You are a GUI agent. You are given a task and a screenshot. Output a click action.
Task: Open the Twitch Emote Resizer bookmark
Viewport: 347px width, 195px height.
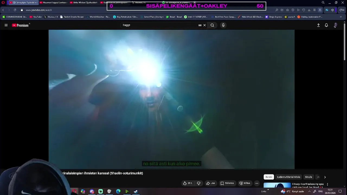[72, 17]
